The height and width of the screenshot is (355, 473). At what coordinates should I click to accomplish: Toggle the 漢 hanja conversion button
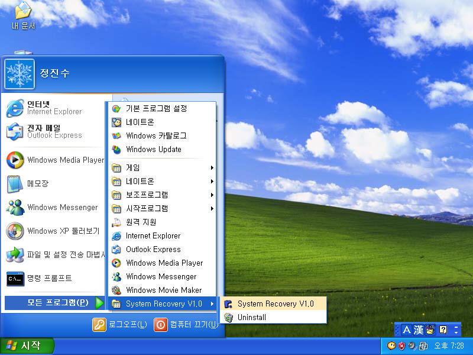click(418, 330)
